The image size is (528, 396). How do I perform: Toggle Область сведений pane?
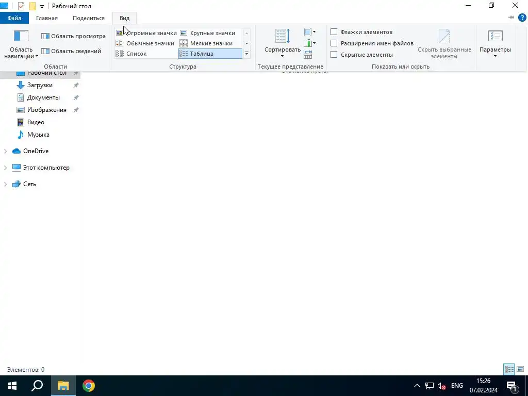pos(71,51)
